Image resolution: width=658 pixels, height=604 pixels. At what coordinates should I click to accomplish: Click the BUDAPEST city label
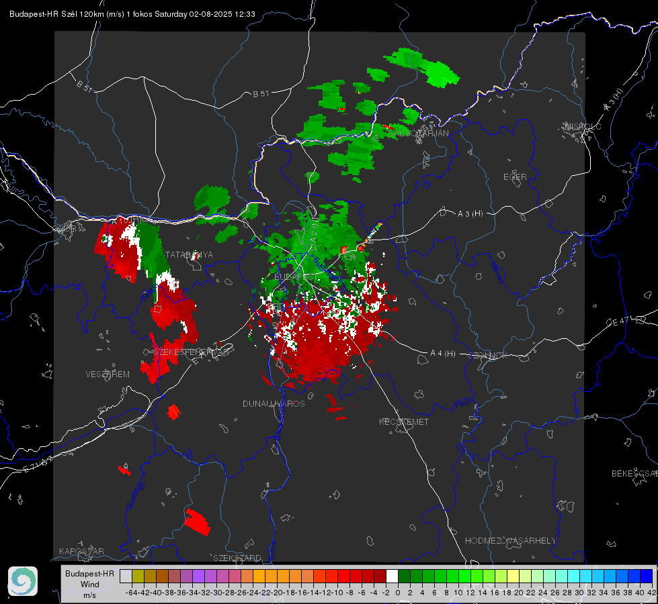(x=296, y=277)
